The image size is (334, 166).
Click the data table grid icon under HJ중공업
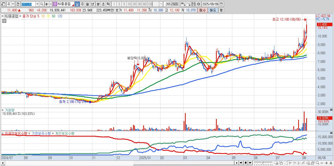pyautogui.click(x=4, y=21)
